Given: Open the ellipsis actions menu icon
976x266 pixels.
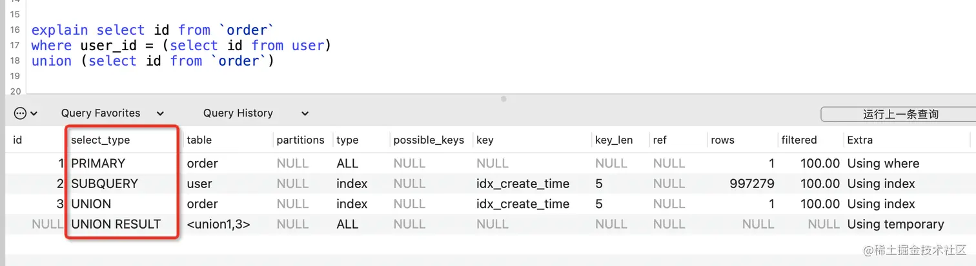Looking at the screenshot, I should coord(21,113).
